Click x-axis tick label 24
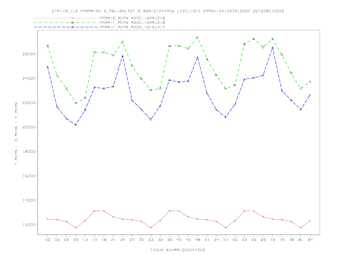Image resolution: width=338 pixels, height=261 pixels. tap(122, 240)
